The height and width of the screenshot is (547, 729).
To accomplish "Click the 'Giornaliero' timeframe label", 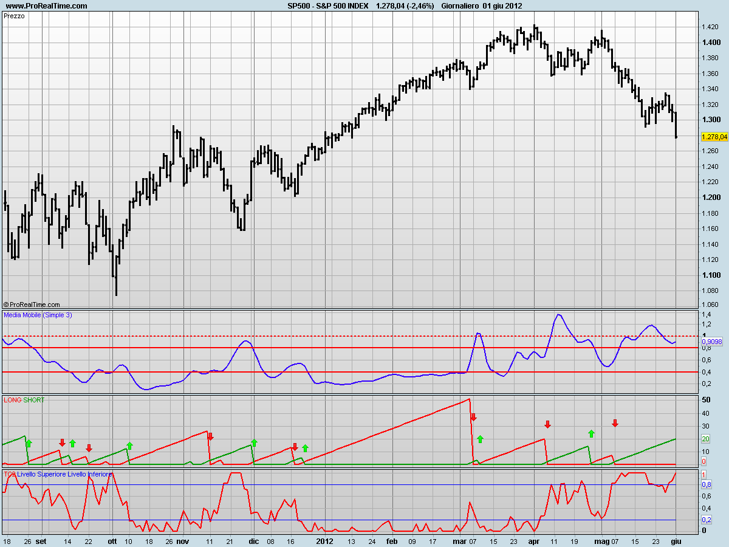I will click(x=460, y=5).
